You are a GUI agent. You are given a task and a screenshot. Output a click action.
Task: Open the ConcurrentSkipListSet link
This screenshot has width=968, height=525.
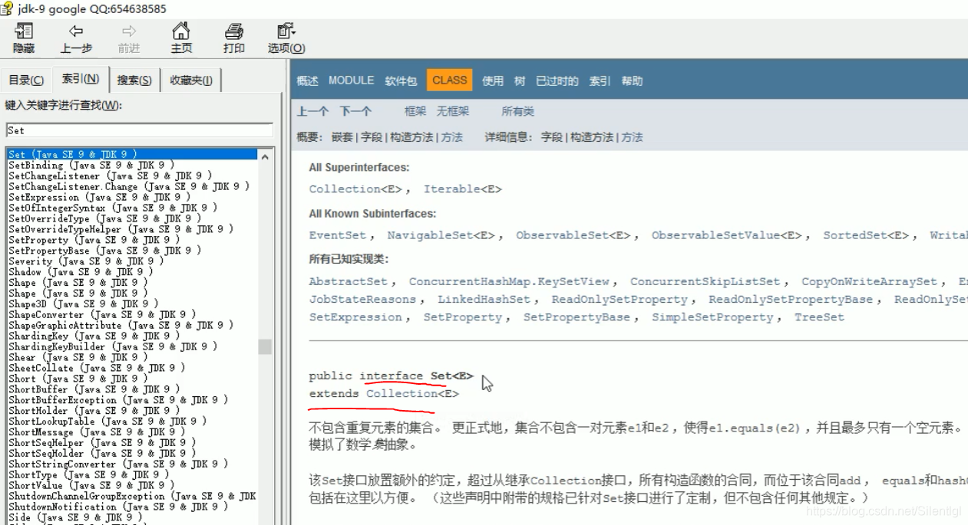[x=705, y=281]
